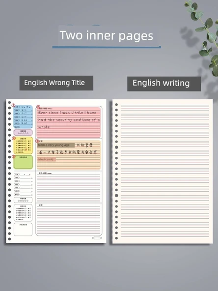Click the page number box at bottom of the left page
The width and height of the screenshot is (218, 291).
[x=97, y=238]
